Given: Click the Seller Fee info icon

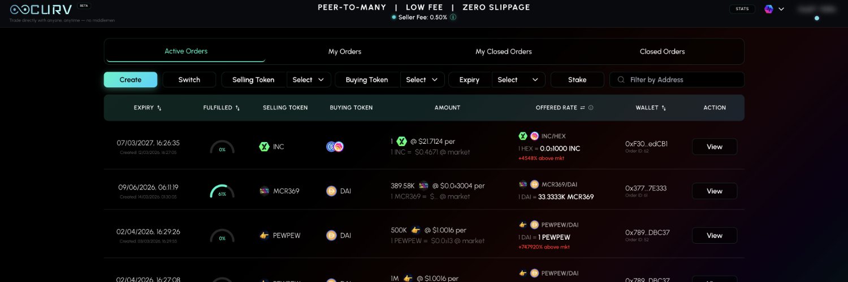Looking at the screenshot, I should coord(453,17).
